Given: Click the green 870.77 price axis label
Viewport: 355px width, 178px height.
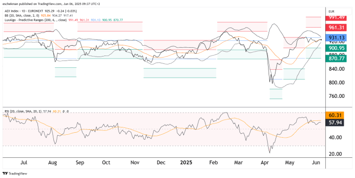Looking at the screenshot, I should click(336, 59).
